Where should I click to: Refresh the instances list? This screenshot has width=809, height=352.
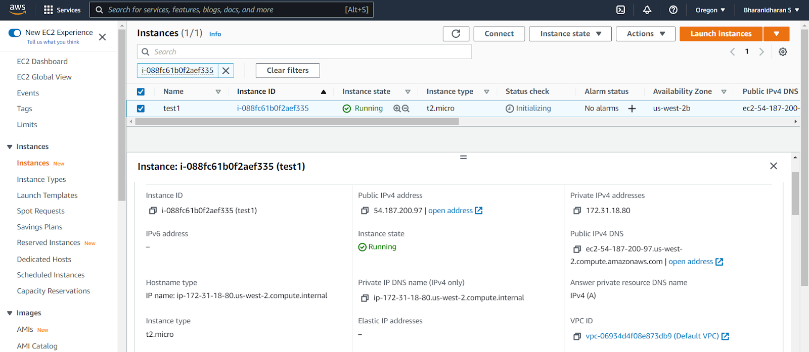(456, 34)
